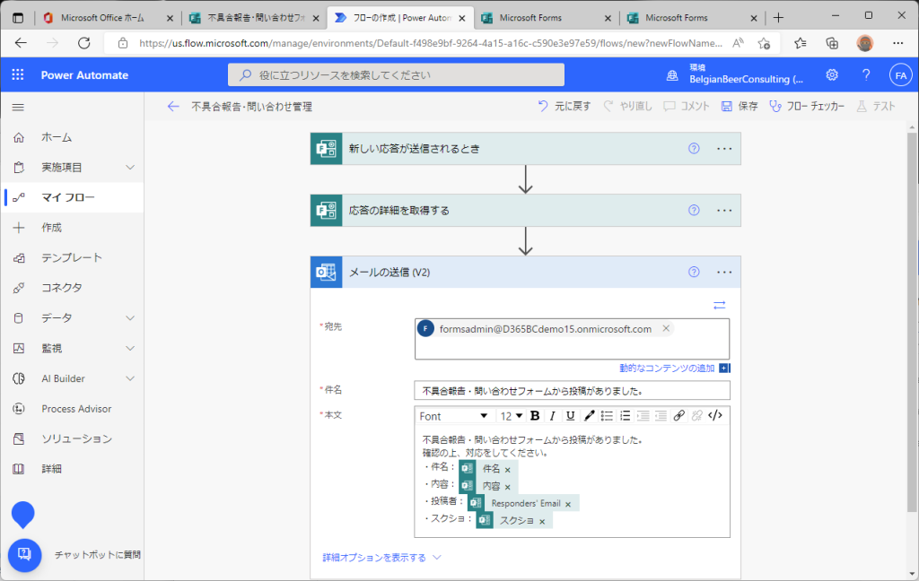Expand 監視 in the sidebar
This screenshot has width=919, height=581.
130,349
